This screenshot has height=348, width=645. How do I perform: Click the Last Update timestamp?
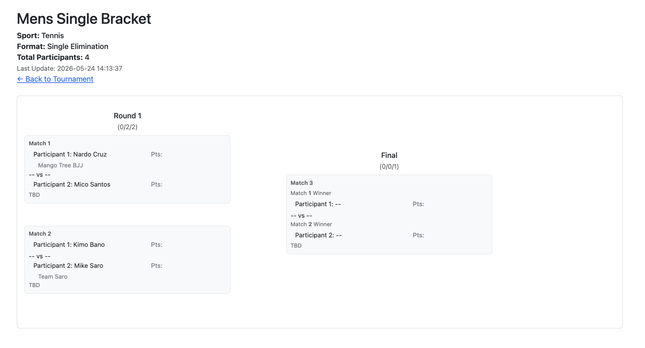point(69,69)
